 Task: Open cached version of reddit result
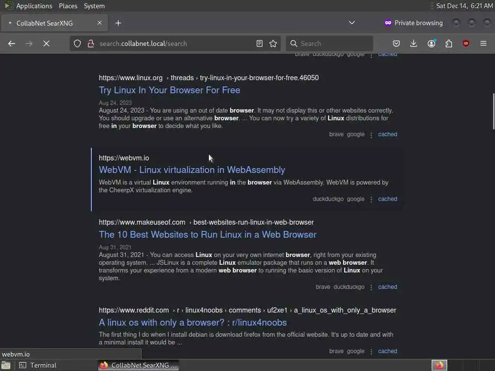pos(388,351)
